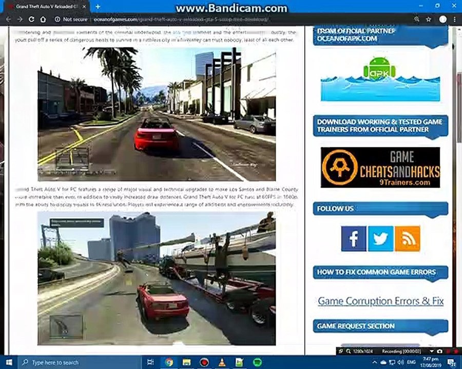
Task: Switch the ENG input language
Action: 411,362
